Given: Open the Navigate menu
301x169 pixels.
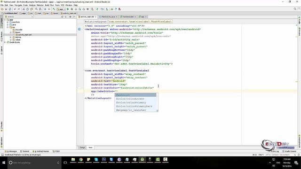Looking at the screenshot, I should point(18,5).
